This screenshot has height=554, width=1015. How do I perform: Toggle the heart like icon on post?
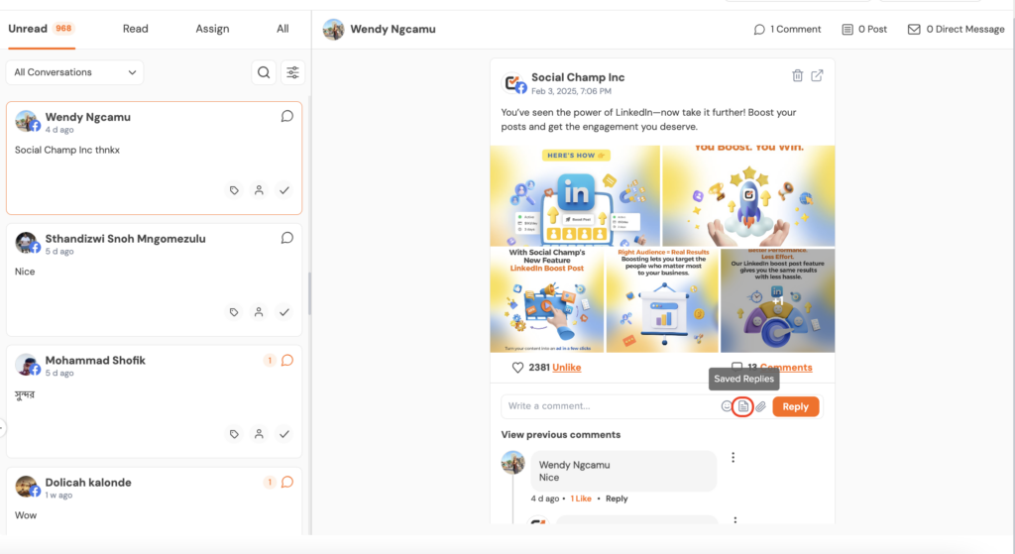coord(517,368)
